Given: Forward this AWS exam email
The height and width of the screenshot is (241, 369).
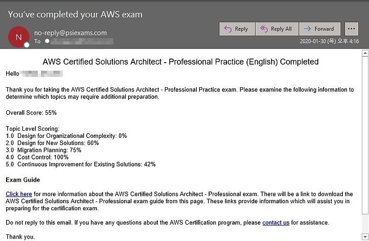Looking at the screenshot, I should (x=320, y=29).
